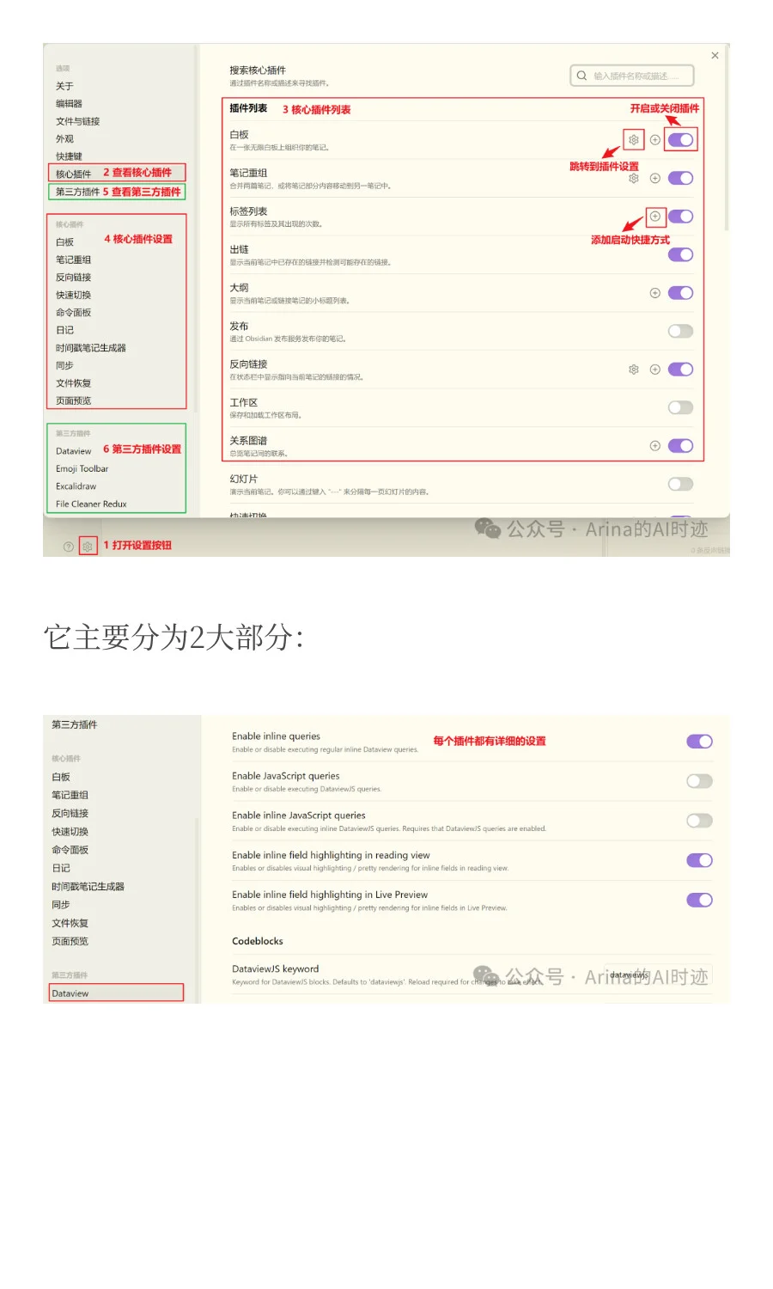Open the 白板 plugin settings gear
The image size is (773, 1289).
(633, 139)
